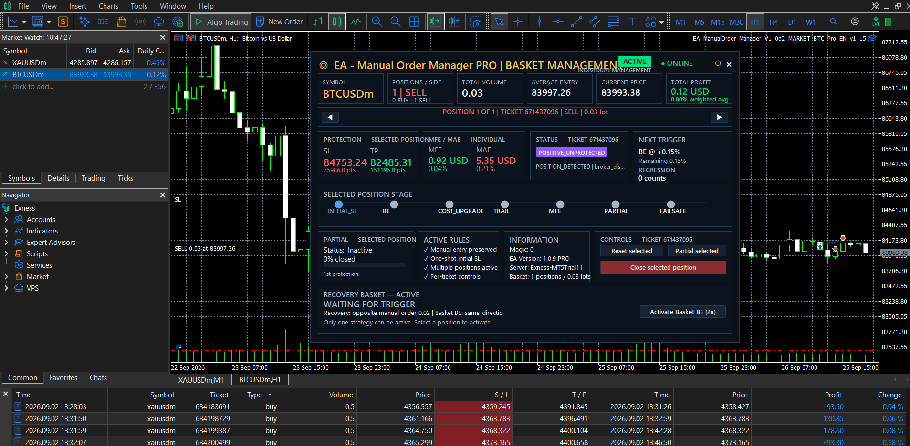Expand VPS node in Navigator
Image resolution: width=910 pixels, height=446 pixels.
coord(6,288)
